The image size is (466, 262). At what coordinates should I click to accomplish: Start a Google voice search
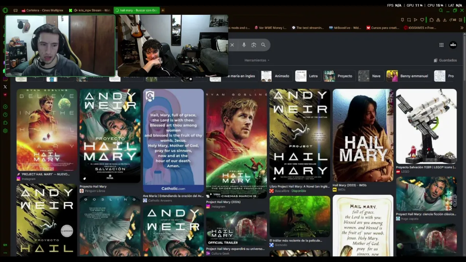(x=244, y=45)
